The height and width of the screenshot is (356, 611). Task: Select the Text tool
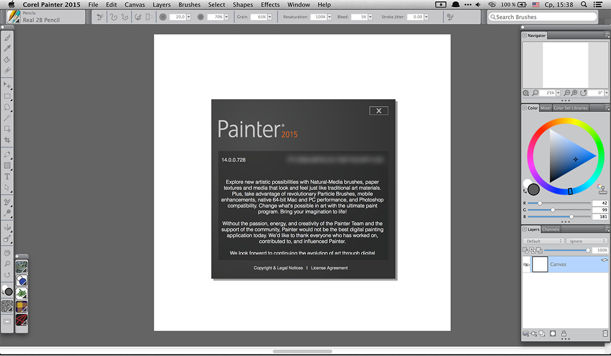coord(7,177)
